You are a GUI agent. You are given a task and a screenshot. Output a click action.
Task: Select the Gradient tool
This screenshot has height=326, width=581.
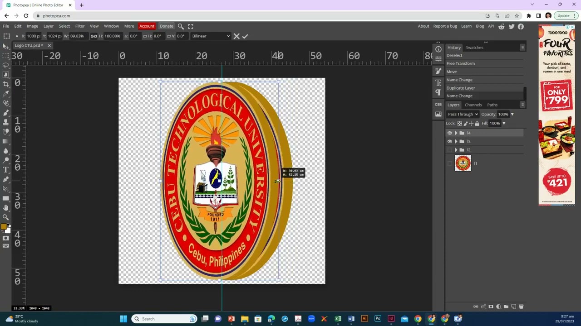(5, 141)
